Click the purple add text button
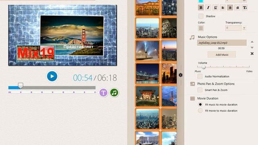The width and height of the screenshot is (258, 145). click(103, 93)
